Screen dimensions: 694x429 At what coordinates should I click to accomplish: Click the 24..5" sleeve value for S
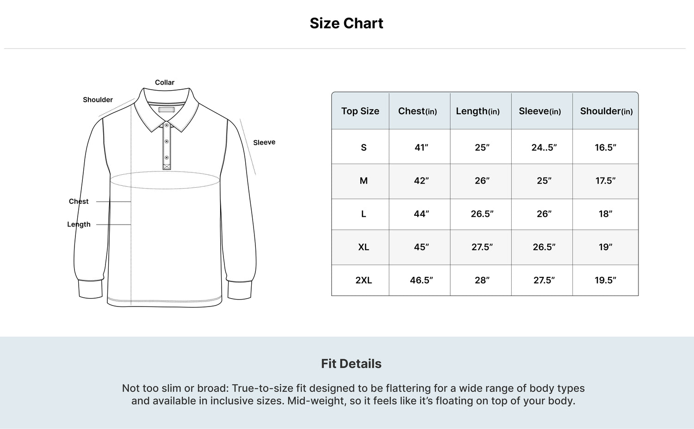544,147
